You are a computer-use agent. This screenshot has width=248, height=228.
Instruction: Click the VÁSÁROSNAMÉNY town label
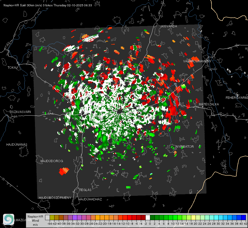(x=197, y=61)
